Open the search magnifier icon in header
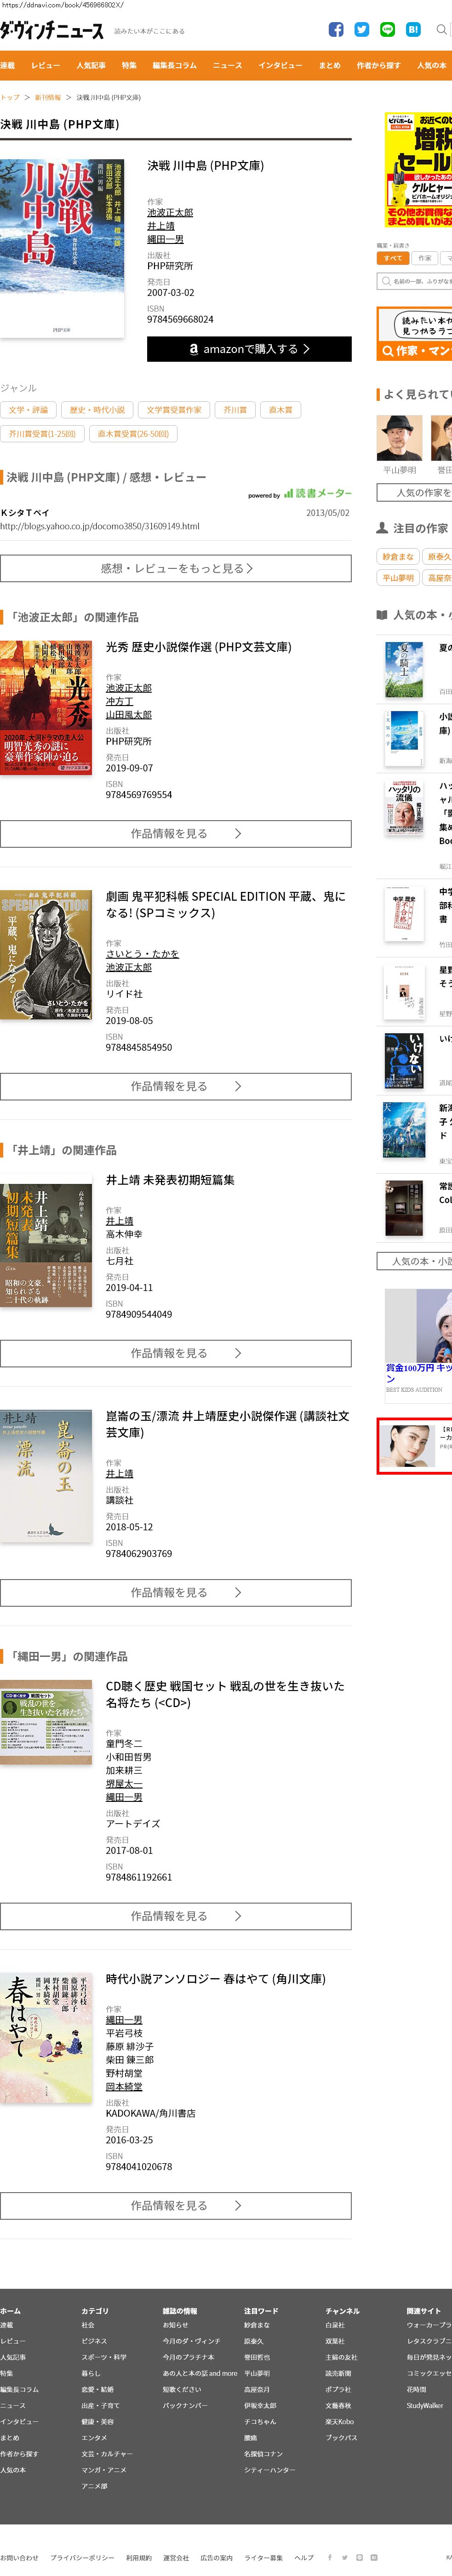 click(x=442, y=30)
